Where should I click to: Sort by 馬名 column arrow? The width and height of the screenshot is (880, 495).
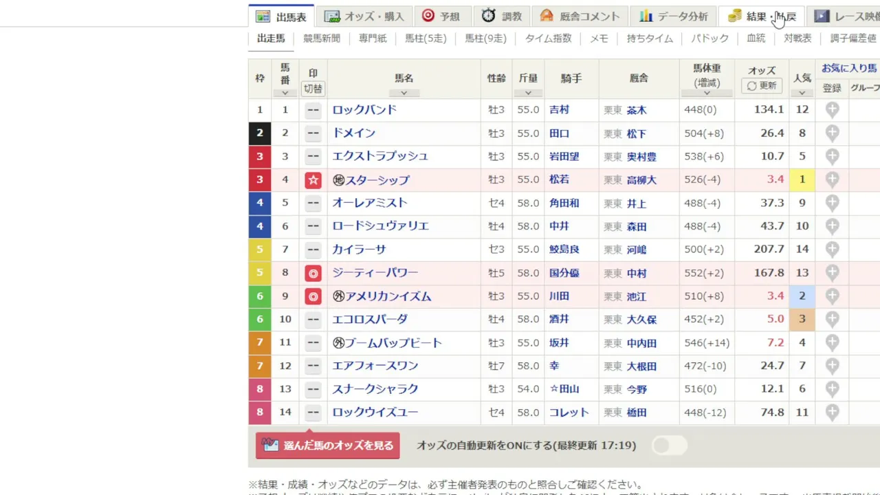click(404, 93)
